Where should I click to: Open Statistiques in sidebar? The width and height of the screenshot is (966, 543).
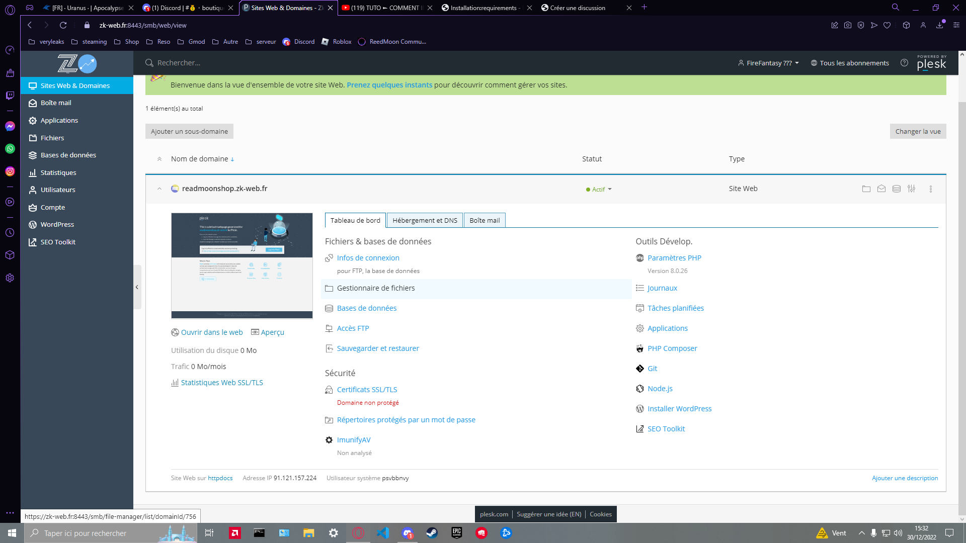pyautogui.click(x=76, y=172)
